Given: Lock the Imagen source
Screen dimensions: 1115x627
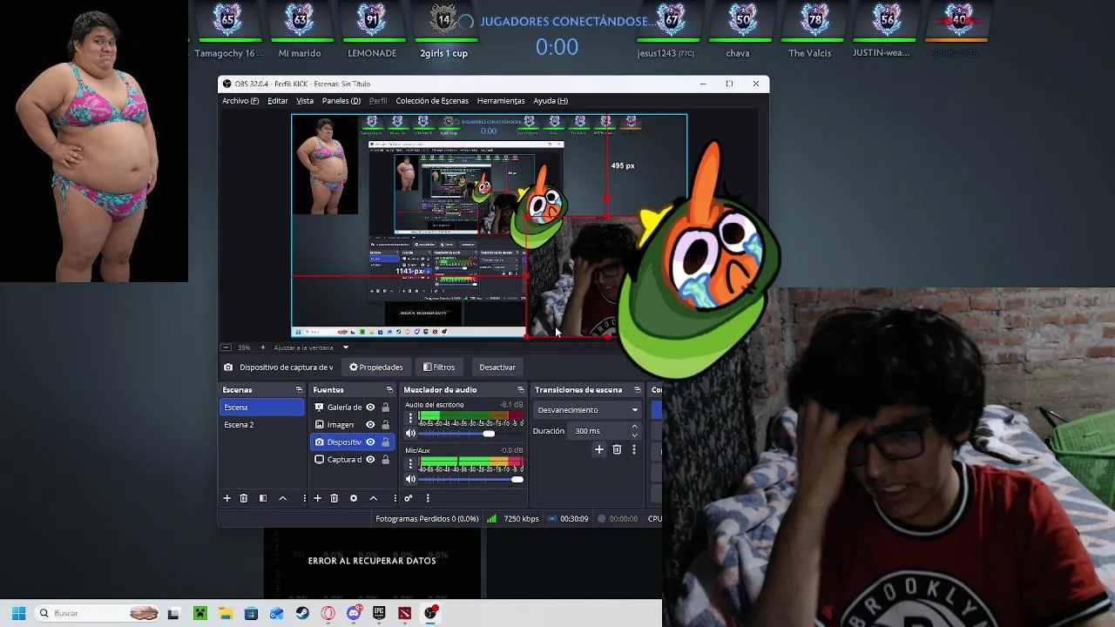Looking at the screenshot, I should click(385, 425).
